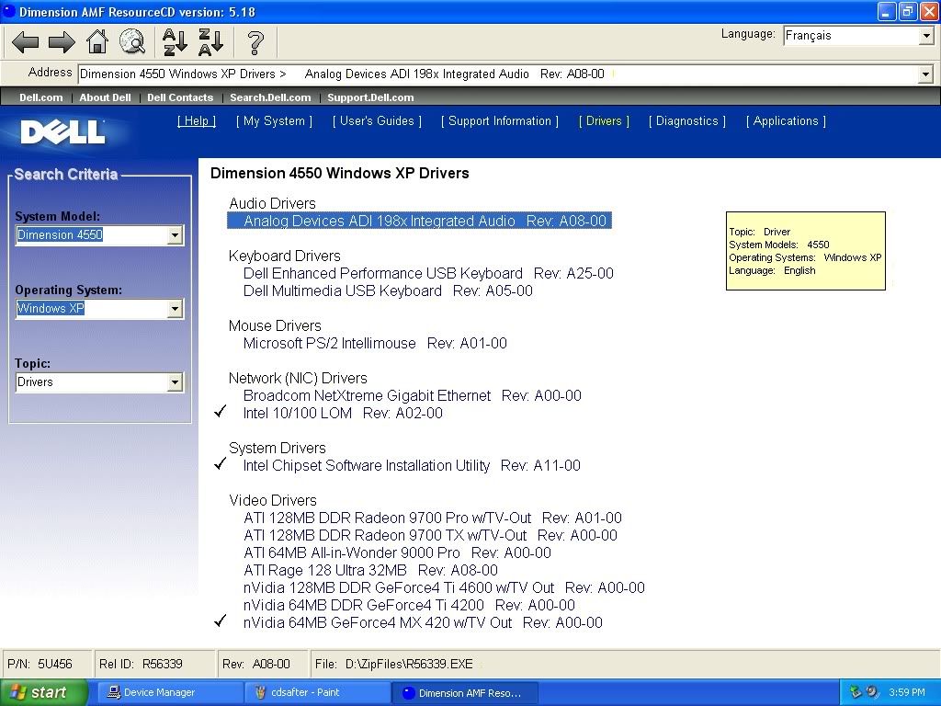Sort list ascending A to Z
This screenshot has height=706, width=941.
tap(175, 42)
